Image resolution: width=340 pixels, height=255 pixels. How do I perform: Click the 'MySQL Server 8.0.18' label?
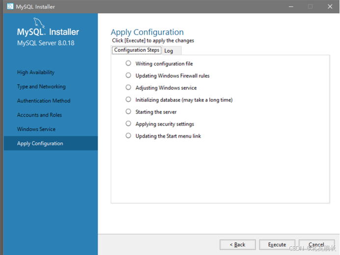tap(46, 43)
